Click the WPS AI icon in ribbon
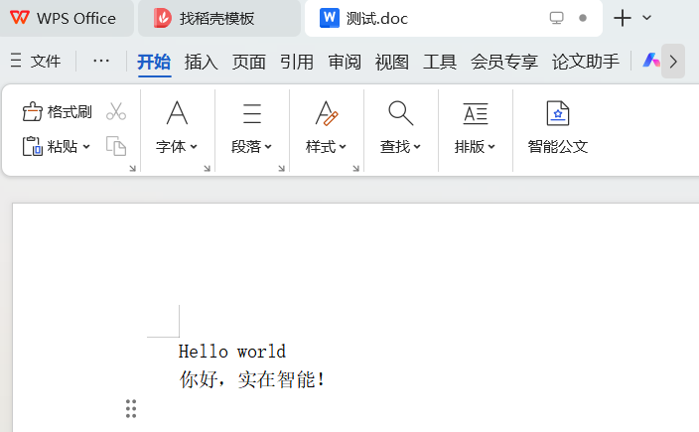The image size is (699, 432). pos(650,61)
